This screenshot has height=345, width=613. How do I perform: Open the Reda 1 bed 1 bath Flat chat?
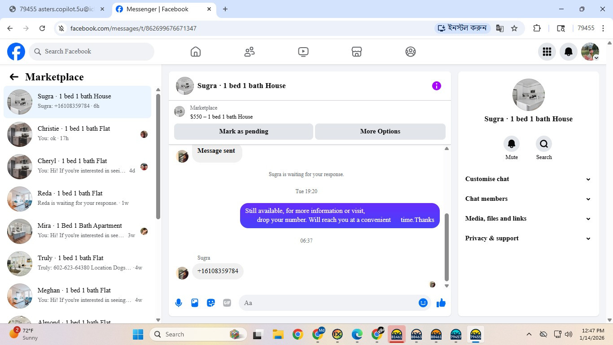78,199
